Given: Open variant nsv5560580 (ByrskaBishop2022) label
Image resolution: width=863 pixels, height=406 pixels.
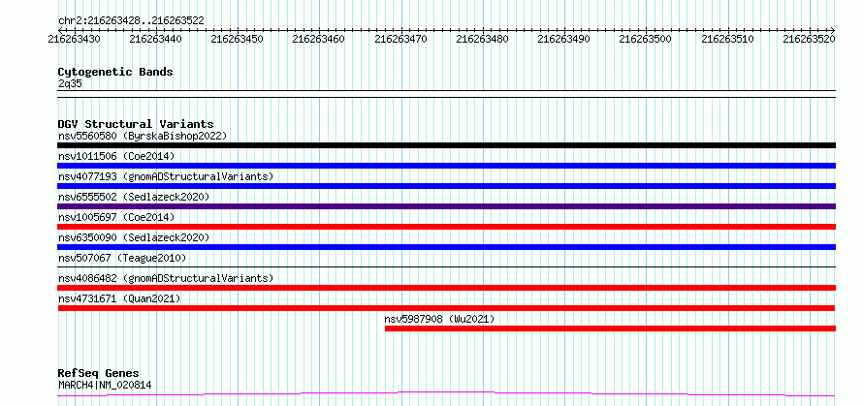Looking at the screenshot, I should point(143,136).
